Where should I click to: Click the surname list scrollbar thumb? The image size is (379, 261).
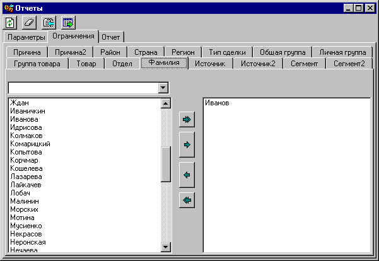pyautogui.click(x=166, y=164)
